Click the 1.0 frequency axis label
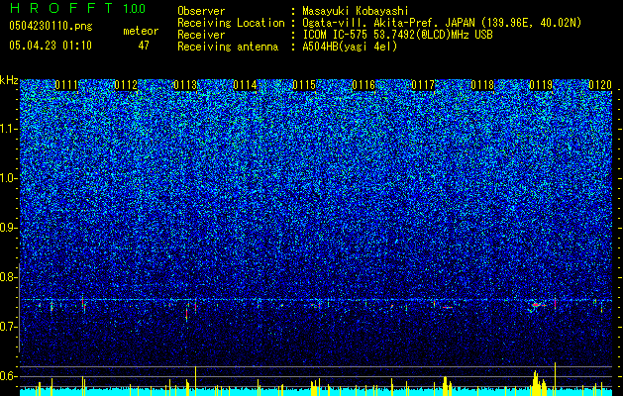The image size is (623, 396). [x=9, y=178]
